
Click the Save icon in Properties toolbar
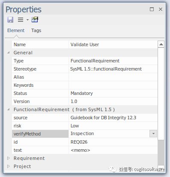pos(10,20)
